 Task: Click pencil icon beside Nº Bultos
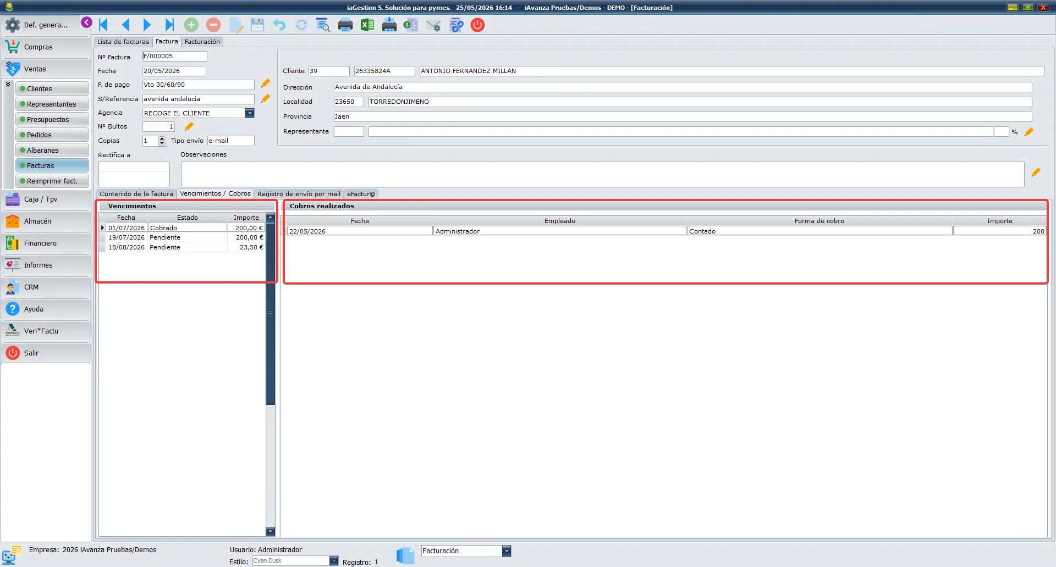pos(189,126)
